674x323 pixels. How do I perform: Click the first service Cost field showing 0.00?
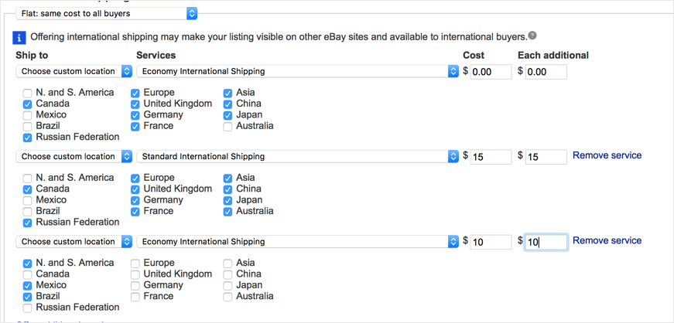point(491,72)
